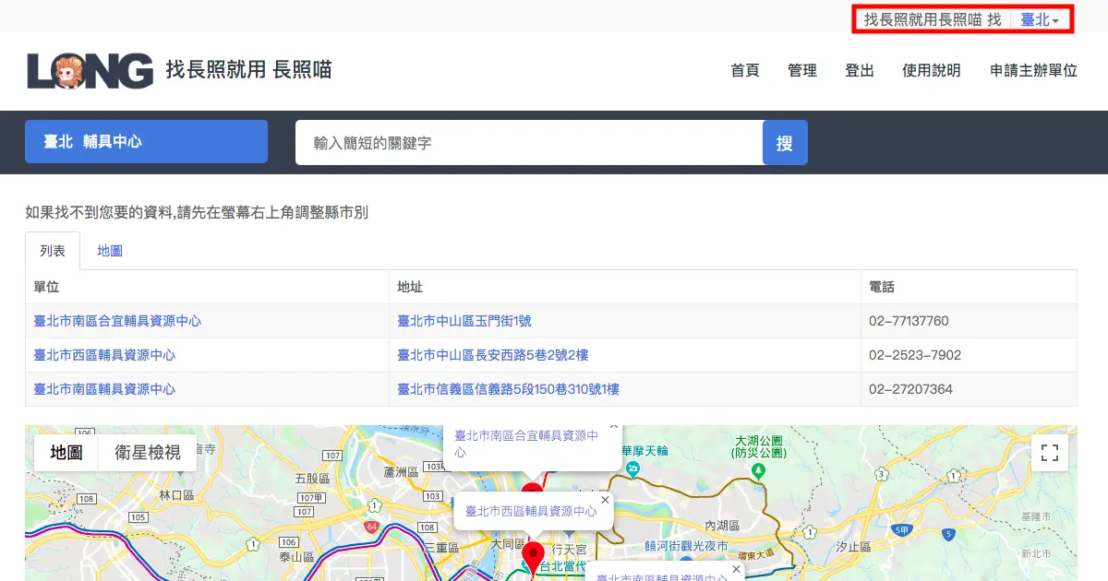Switch to the 列表 tab
The image size is (1108, 581).
click(x=53, y=251)
